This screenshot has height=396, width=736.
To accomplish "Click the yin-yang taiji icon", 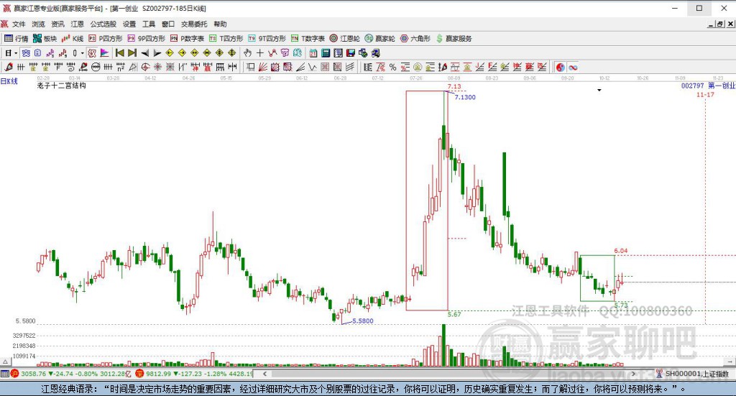I will coord(561,67).
